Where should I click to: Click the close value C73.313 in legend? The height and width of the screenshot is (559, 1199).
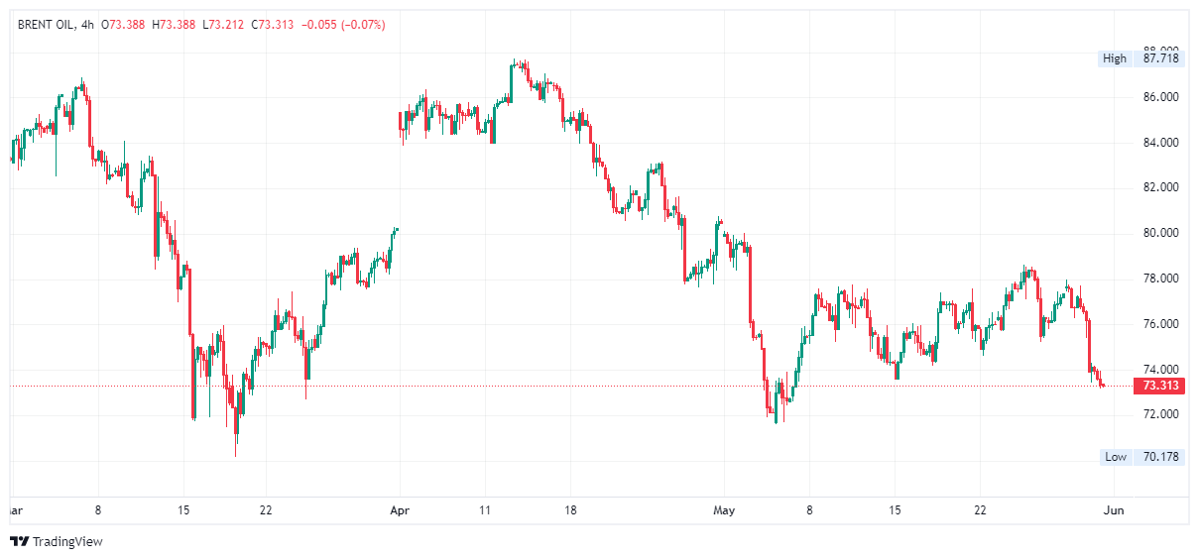coord(272,24)
